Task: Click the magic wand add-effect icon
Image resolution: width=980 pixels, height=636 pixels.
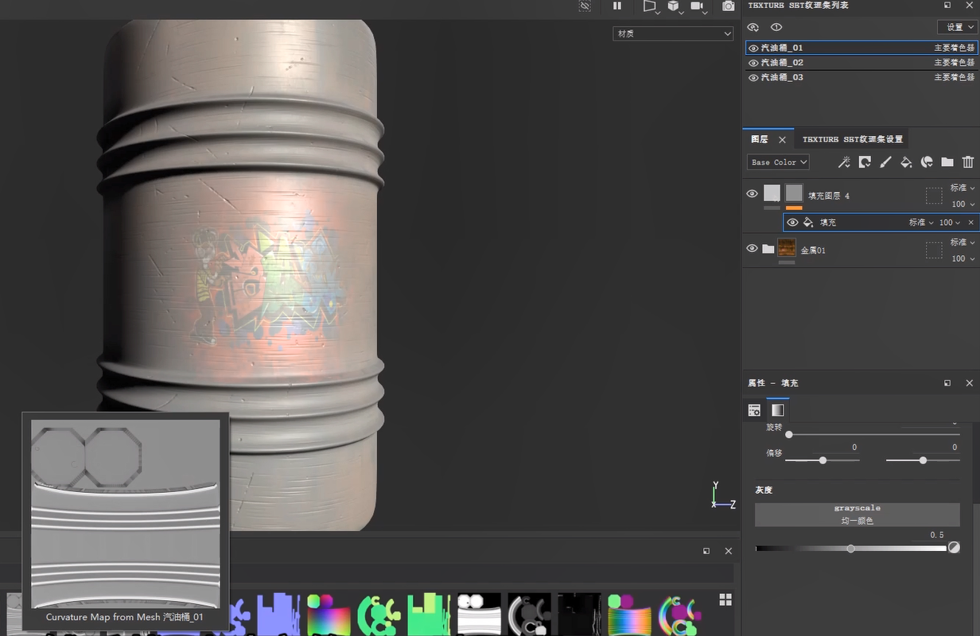Action: [x=844, y=162]
